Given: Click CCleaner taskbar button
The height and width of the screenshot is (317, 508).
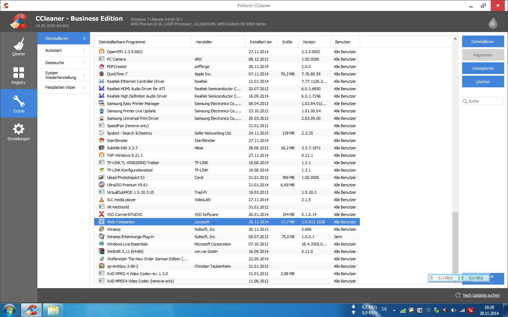Looking at the screenshot, I should (31, 310).
